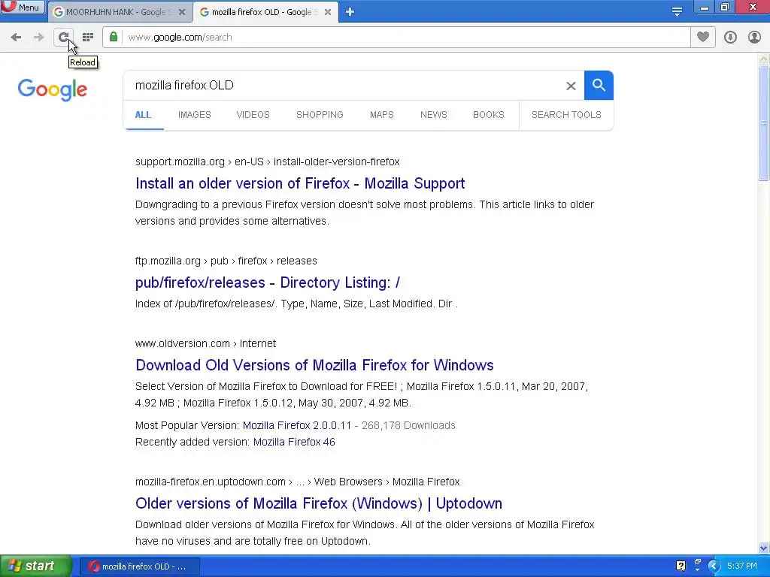The height and width of the screenshot is (577, 770).
Task: Close the mozilla firefox OLD tab
Action: (328, 12)
